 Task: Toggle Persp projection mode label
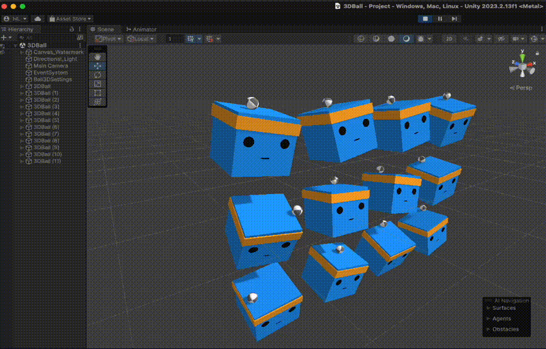pos(523,88)
